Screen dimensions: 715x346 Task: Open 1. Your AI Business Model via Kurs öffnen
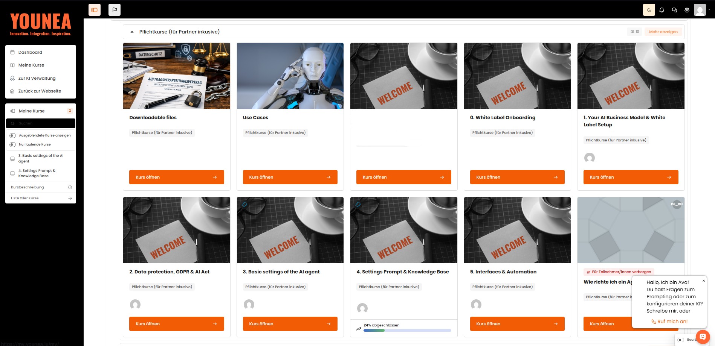click(631, 177)
